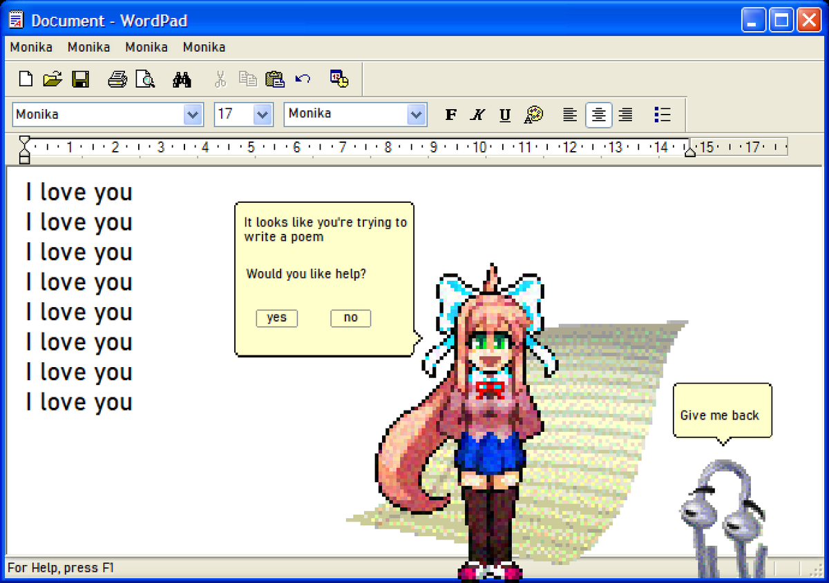
Task: Expand the font size 17 dropdown arrow
Action: click(263, 115)
